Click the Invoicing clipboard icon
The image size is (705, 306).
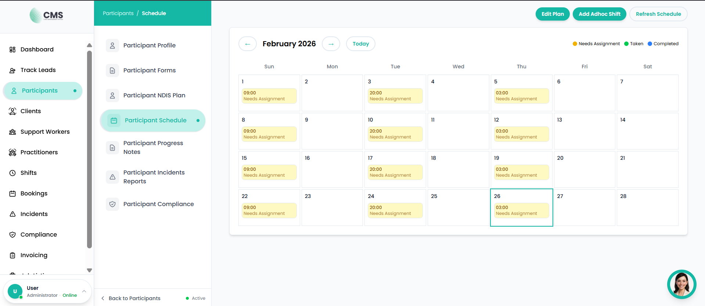(x=12, y=255)
